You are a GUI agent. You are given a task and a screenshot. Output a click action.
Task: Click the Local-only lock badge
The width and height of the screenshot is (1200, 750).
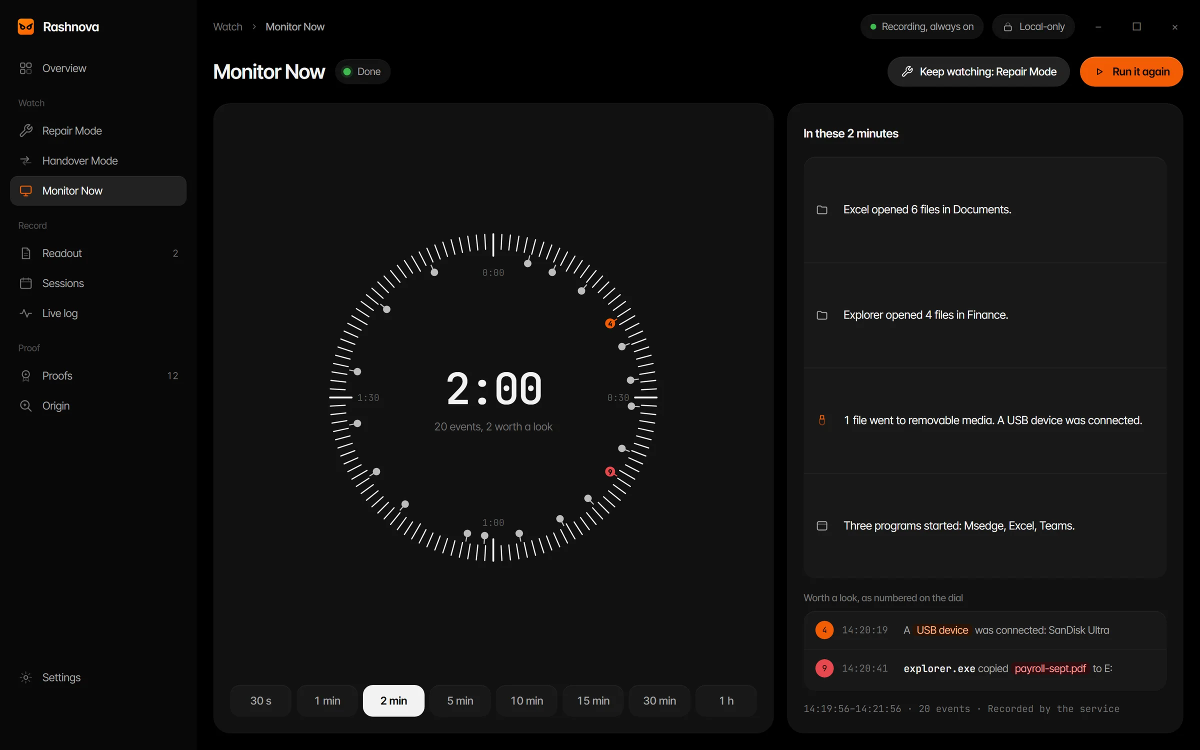[1033, 26]
